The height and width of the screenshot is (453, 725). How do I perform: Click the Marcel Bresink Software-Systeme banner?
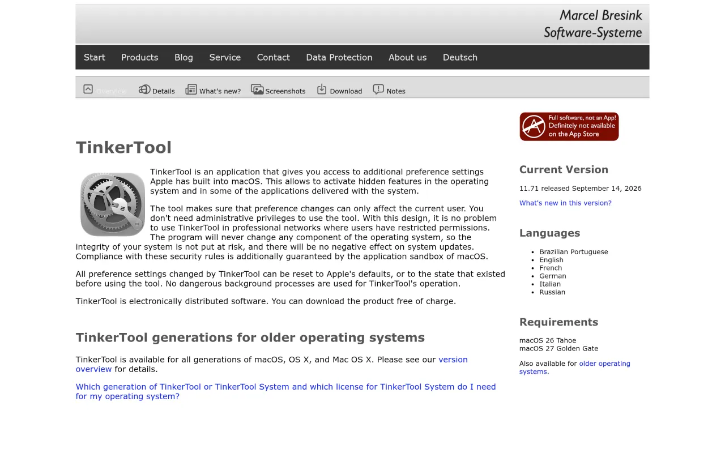[x=362, y=24]
